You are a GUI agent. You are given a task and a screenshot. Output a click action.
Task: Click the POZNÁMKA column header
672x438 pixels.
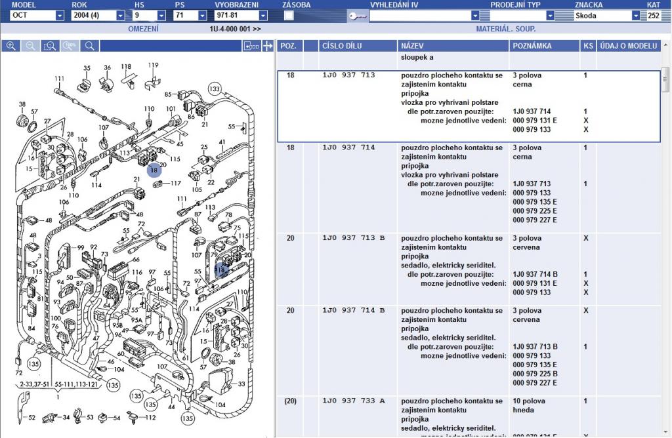click(544, 46)
